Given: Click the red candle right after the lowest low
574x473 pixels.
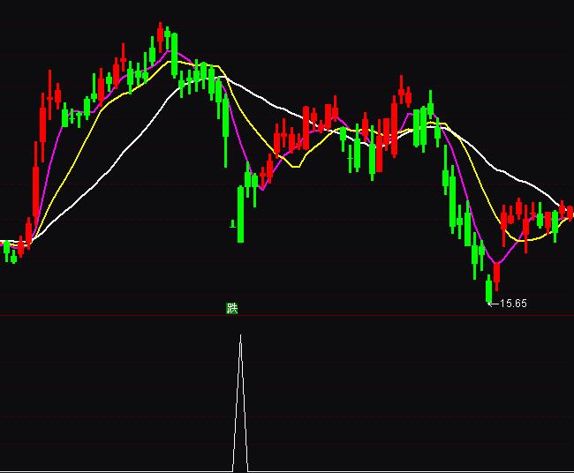Looking at the screenshot, I should click(496, 274).
